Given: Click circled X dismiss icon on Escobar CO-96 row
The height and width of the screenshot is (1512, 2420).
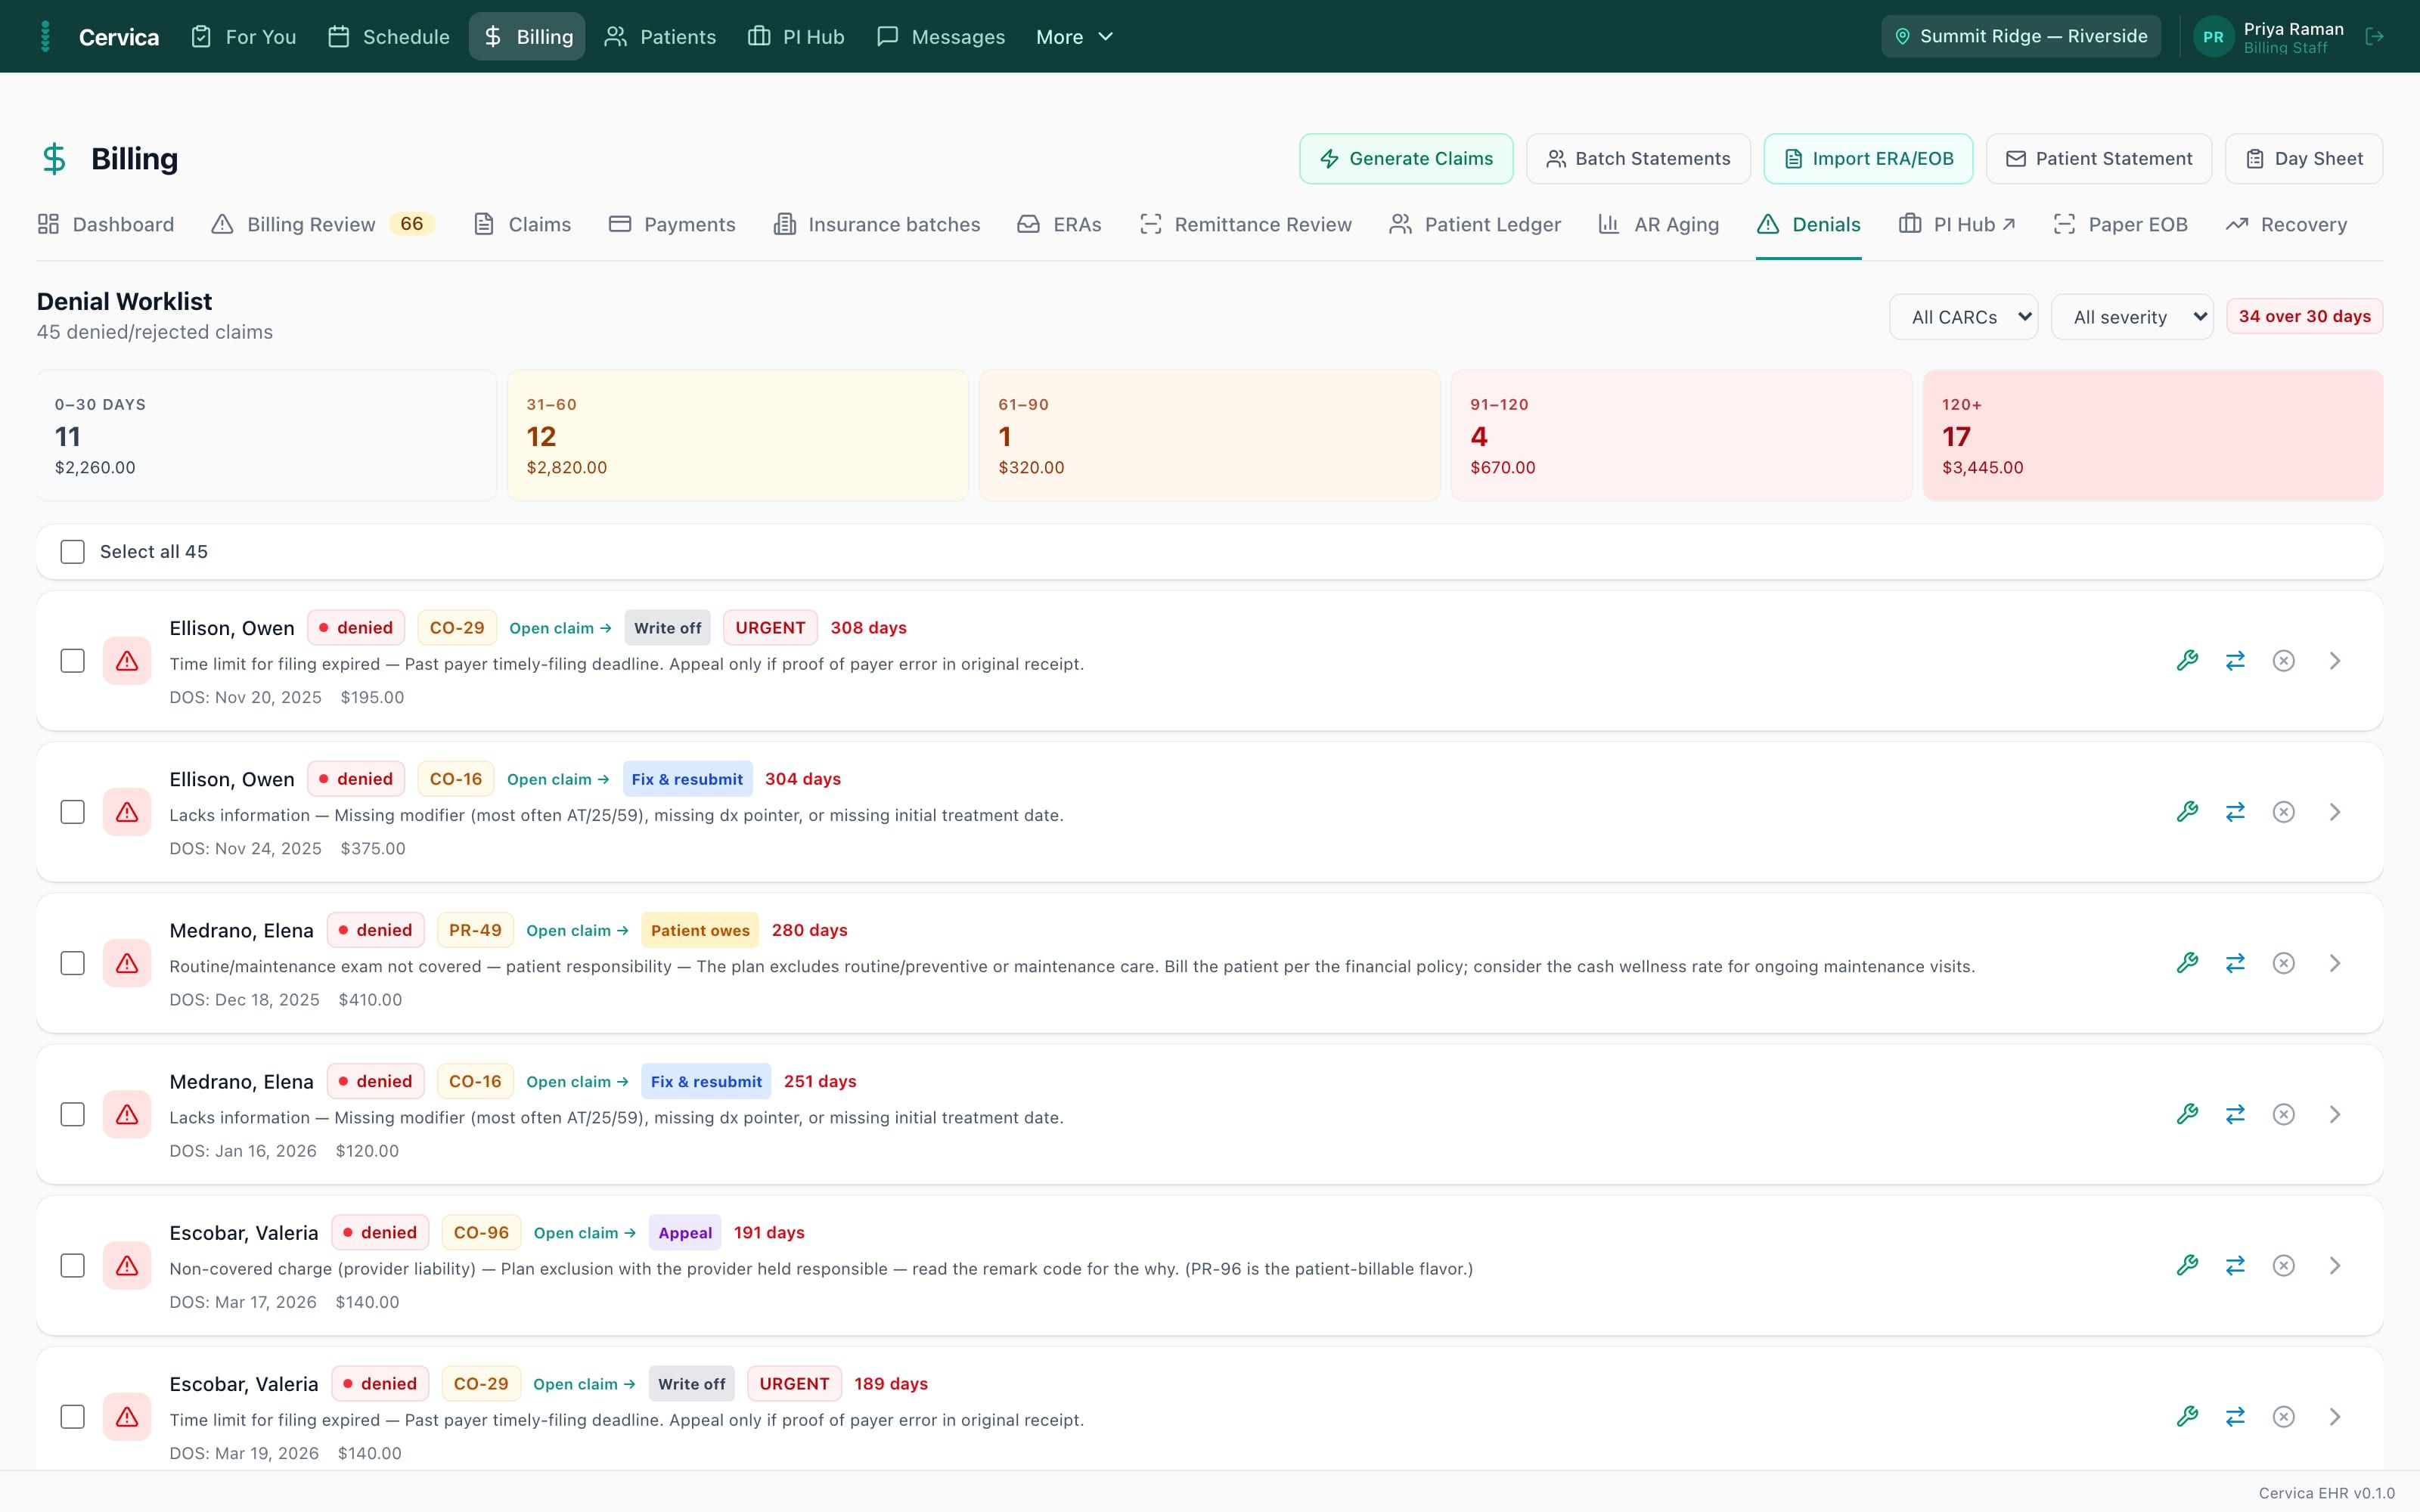Looking at the screenshot, I should coord(2283,1266).
